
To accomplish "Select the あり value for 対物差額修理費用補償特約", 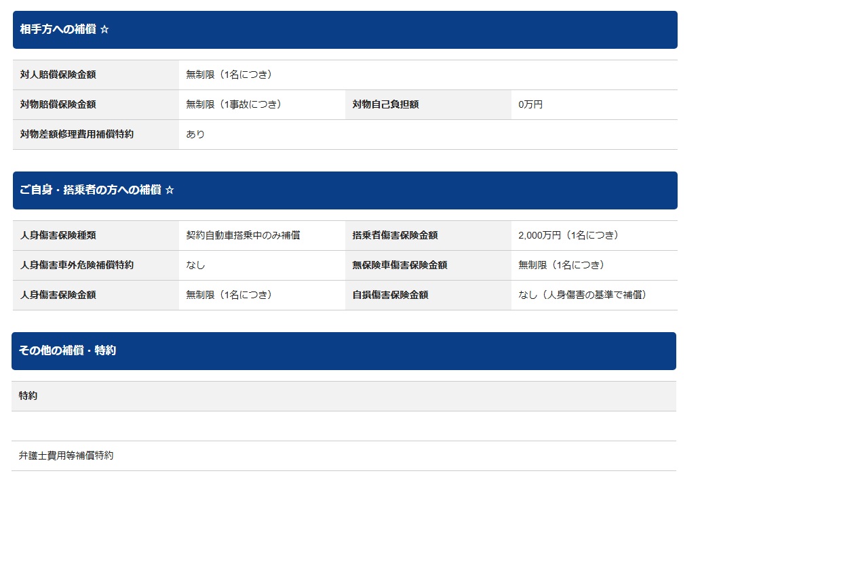I will (195, 134).
